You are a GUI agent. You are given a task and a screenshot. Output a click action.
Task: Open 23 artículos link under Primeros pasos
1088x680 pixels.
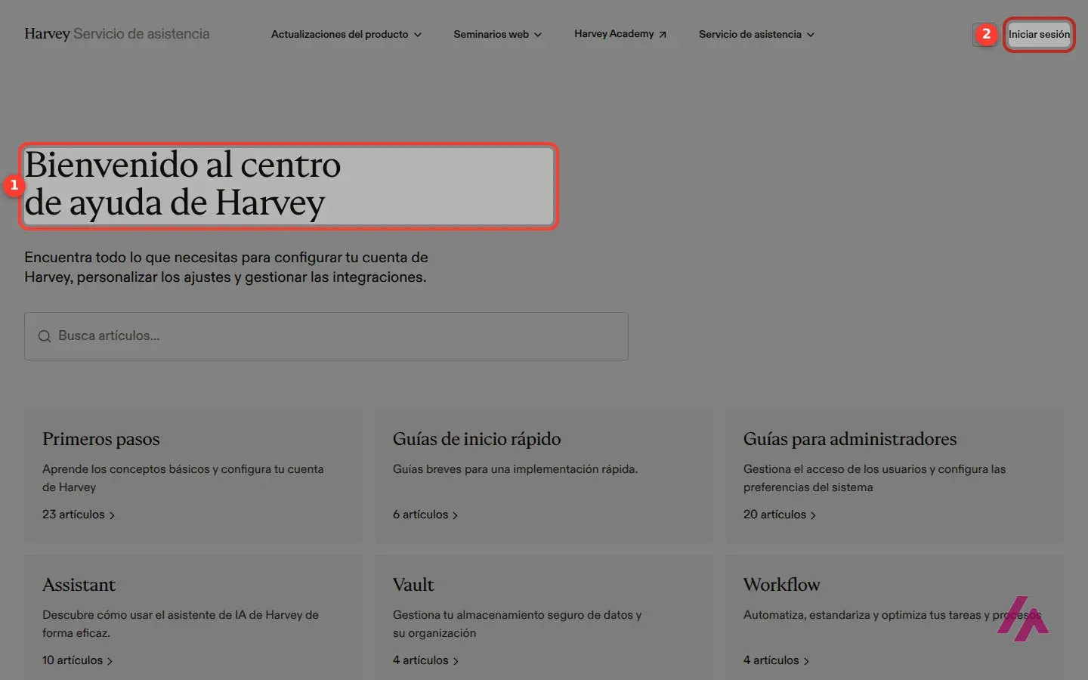[79, 515]
